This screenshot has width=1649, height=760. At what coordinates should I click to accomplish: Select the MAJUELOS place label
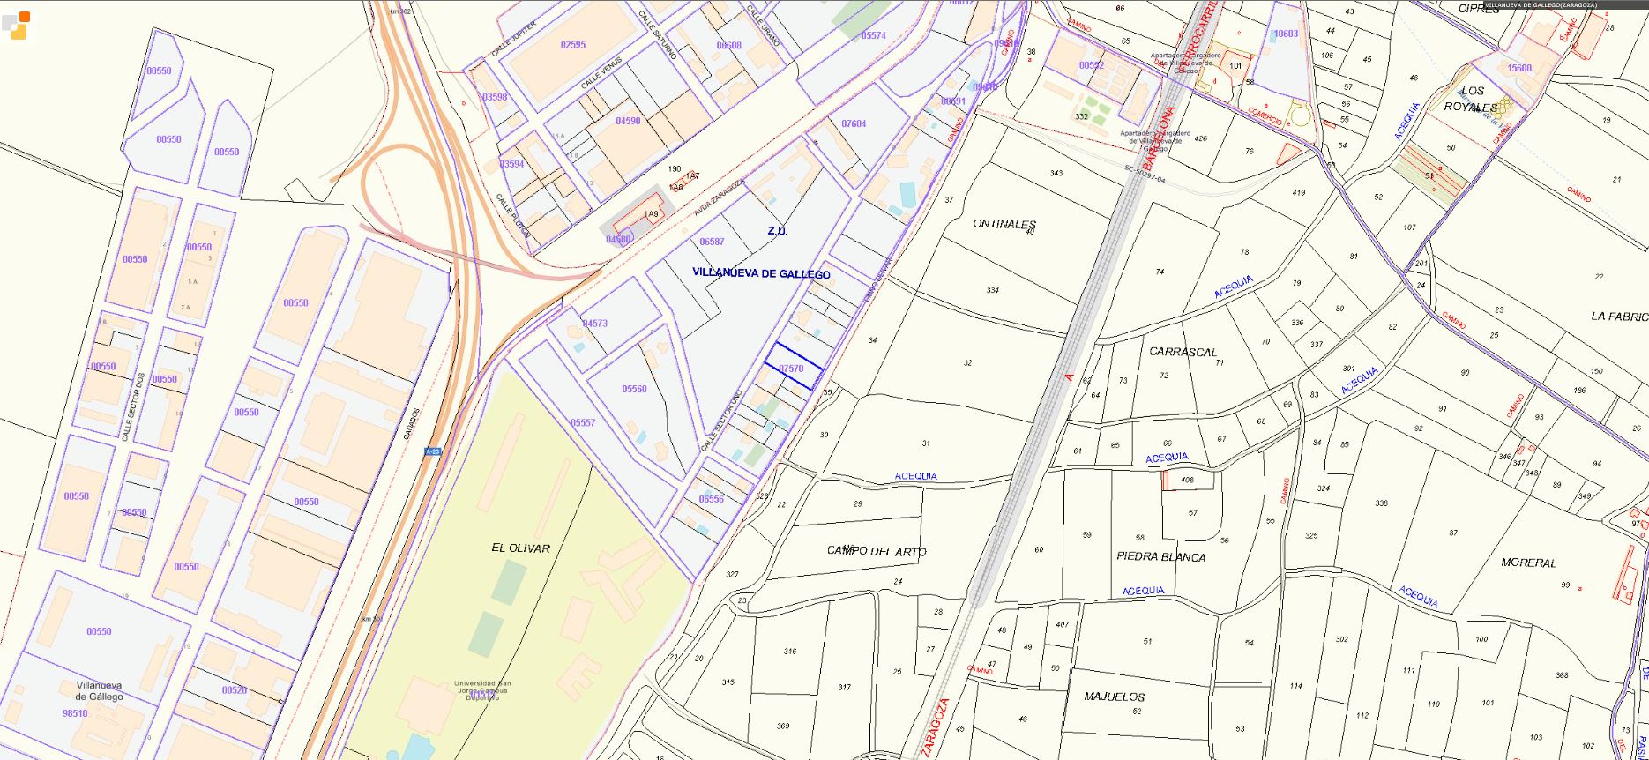click(x=1115, y=697)
